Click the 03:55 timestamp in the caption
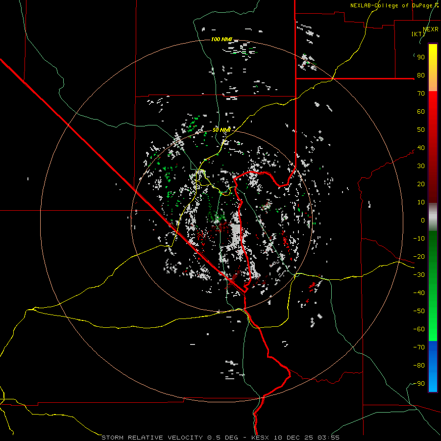Image resolution: width=441 pixels, height=441 pixels. (x=329, y=438)
